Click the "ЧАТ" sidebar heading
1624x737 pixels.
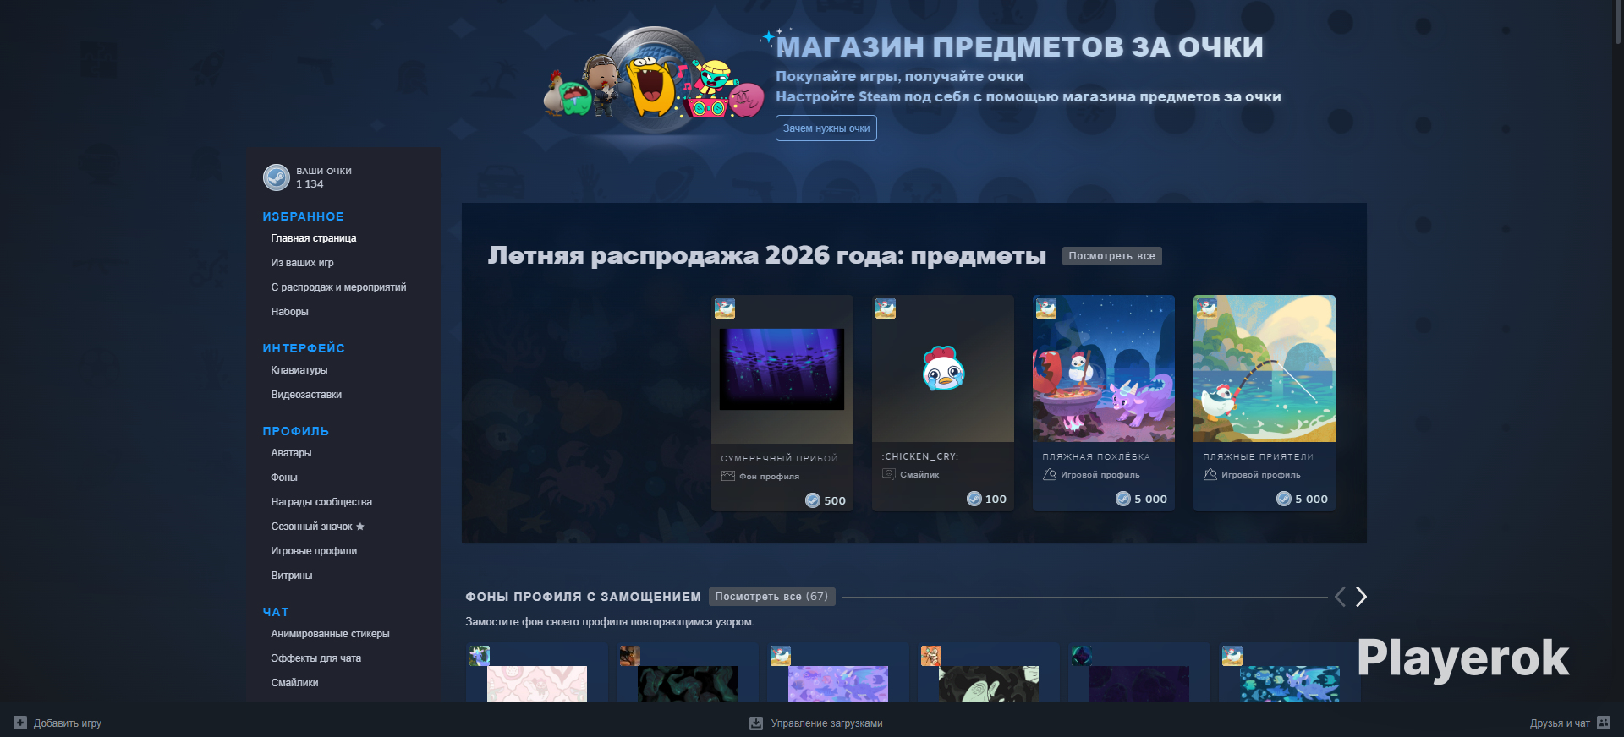pos(276,612)
